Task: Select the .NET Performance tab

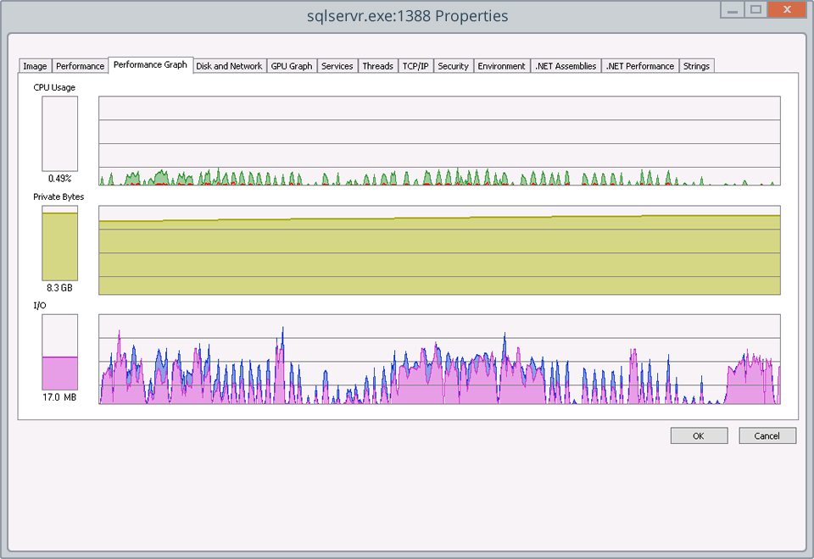Action: tap(639, 66)
